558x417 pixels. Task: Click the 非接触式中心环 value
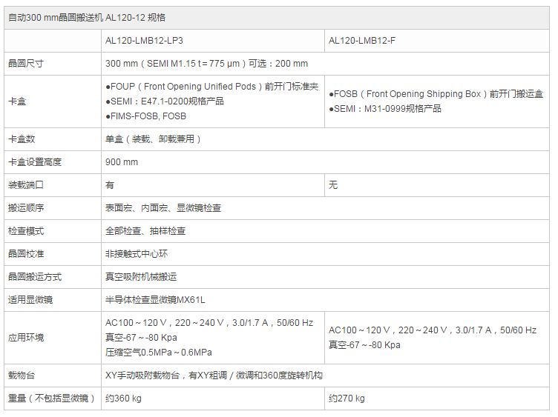(137, 254)
